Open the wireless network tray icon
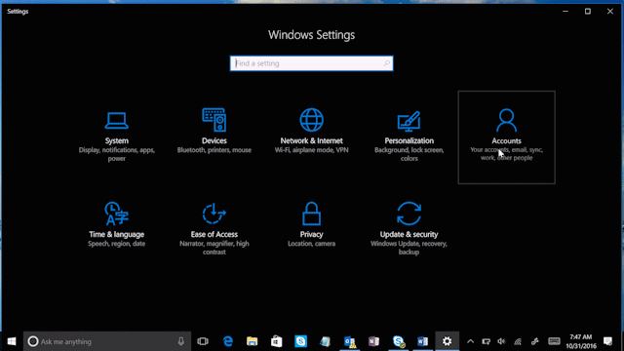The width and height of the screenshot is (624, 351). click(x=518, y=341)
